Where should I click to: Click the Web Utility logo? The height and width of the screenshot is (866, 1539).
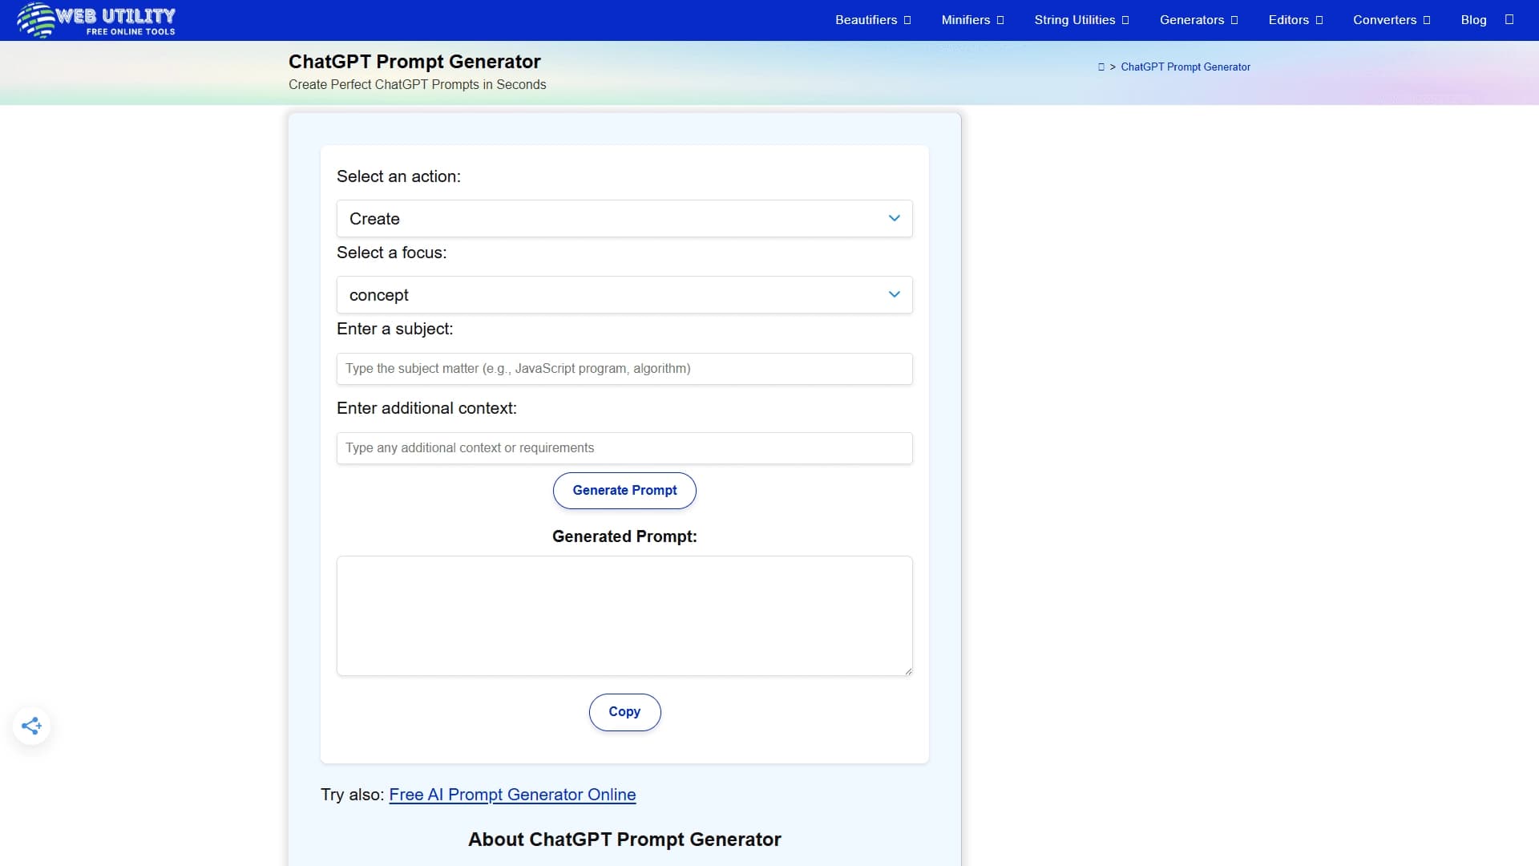point(96,20)
